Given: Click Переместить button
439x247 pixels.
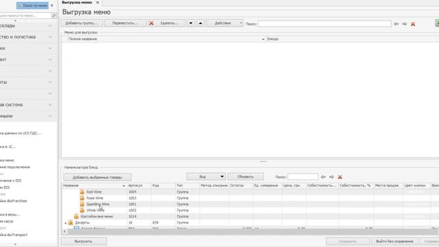Looking at the screenshot, I should pos(125,23).
